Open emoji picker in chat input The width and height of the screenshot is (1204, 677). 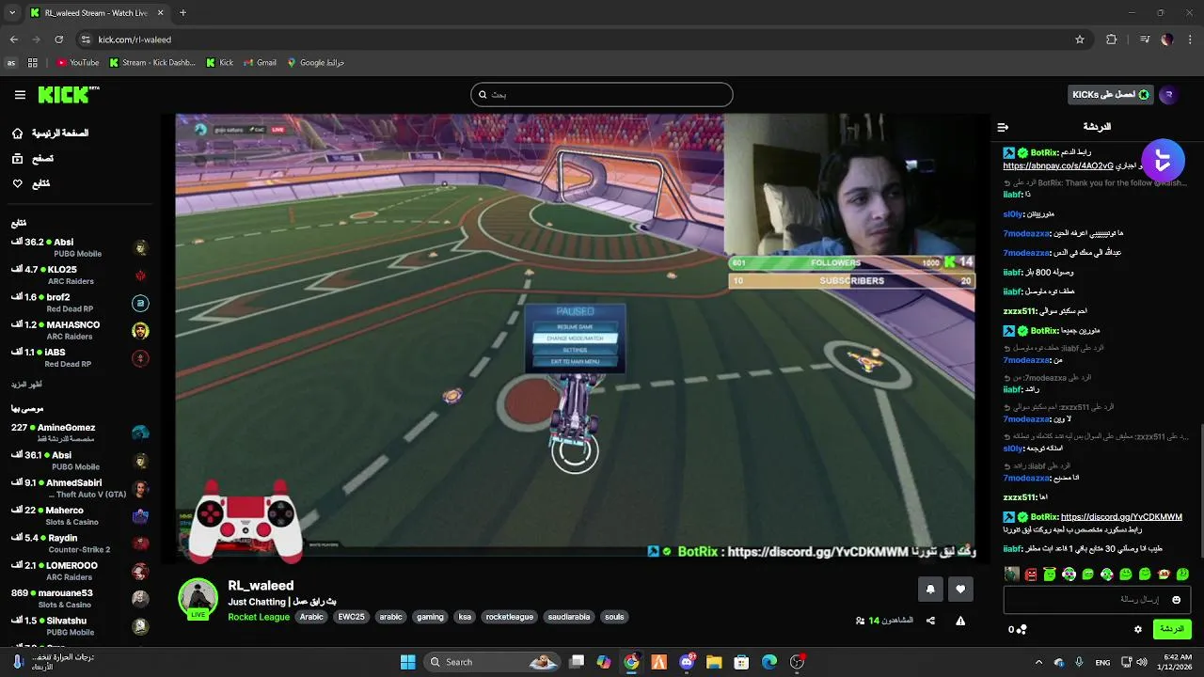point(1176,600)
